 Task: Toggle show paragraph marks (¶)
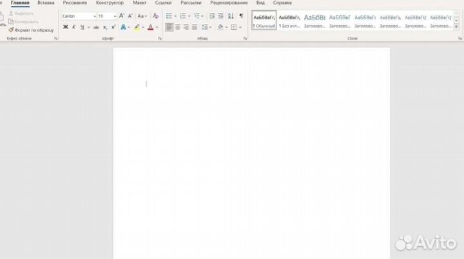(241, 15)
